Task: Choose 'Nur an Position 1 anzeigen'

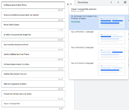Action: [99, 38]
